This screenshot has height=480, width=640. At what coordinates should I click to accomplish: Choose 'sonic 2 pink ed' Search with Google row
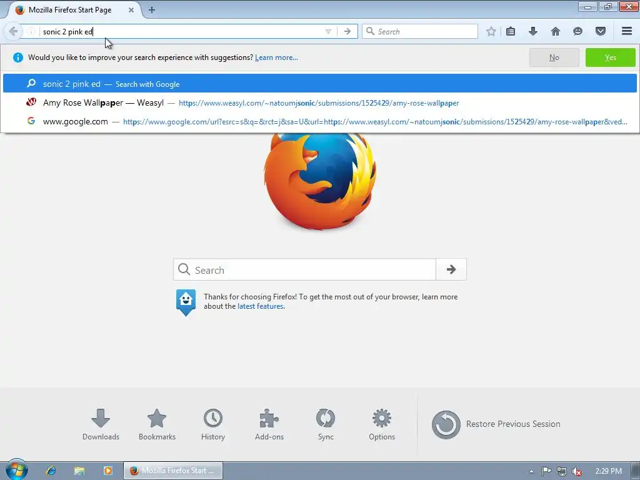tap(320, 84)
